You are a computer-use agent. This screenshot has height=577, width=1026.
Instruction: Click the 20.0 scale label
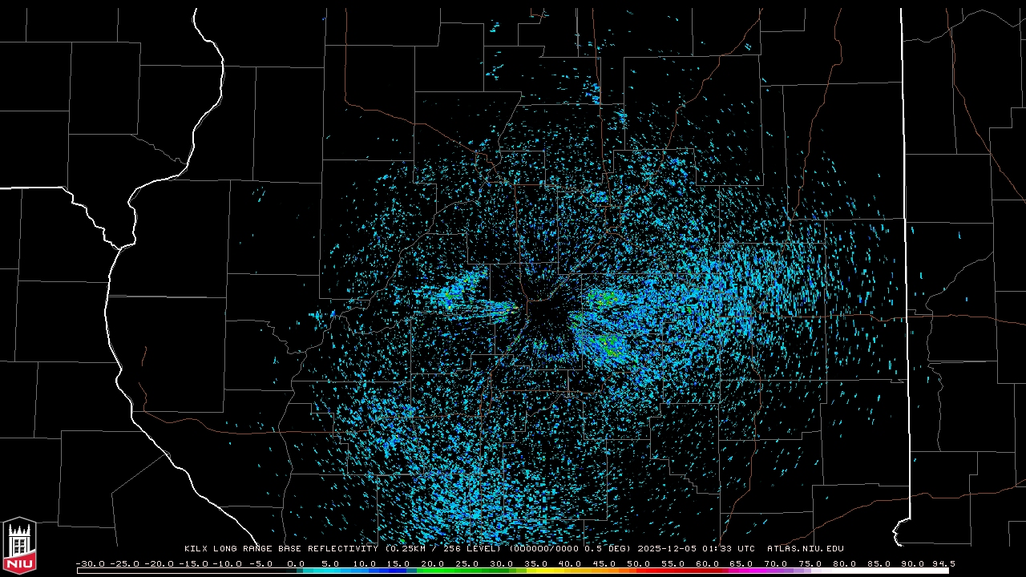[x=432, y=564]
